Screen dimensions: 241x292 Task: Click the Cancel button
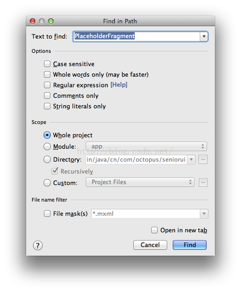pyautogui.click(x=150, y=245)
